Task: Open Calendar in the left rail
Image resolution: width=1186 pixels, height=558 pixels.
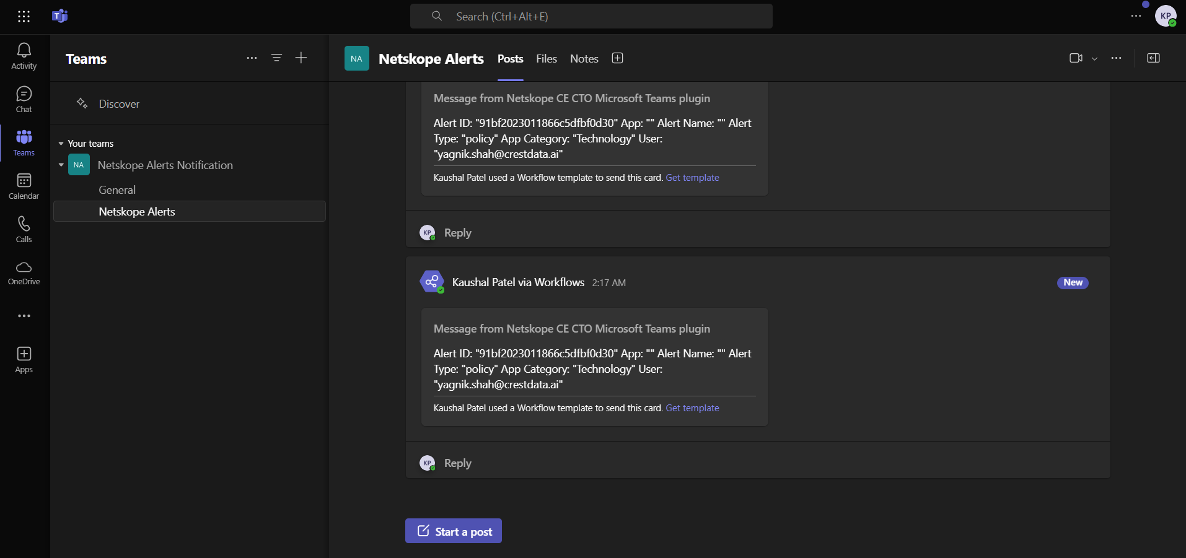Action: (x=24, y=186)
